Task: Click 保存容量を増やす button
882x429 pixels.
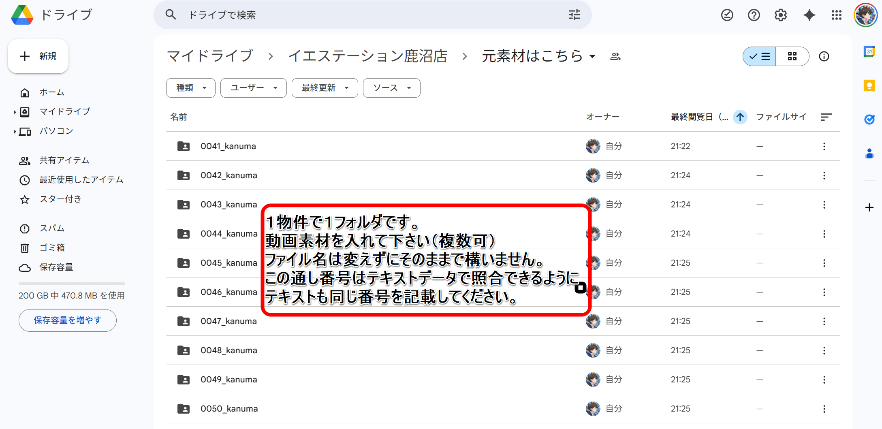Action: 67,320
